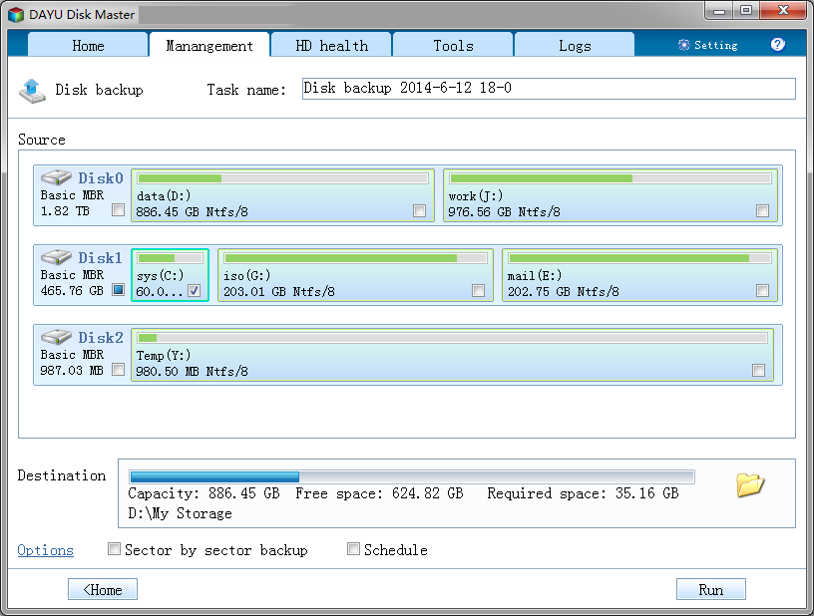Click the 203.01 GB Ntfs/8 size text
Screen dimensions: 814x616
[278, 291]
